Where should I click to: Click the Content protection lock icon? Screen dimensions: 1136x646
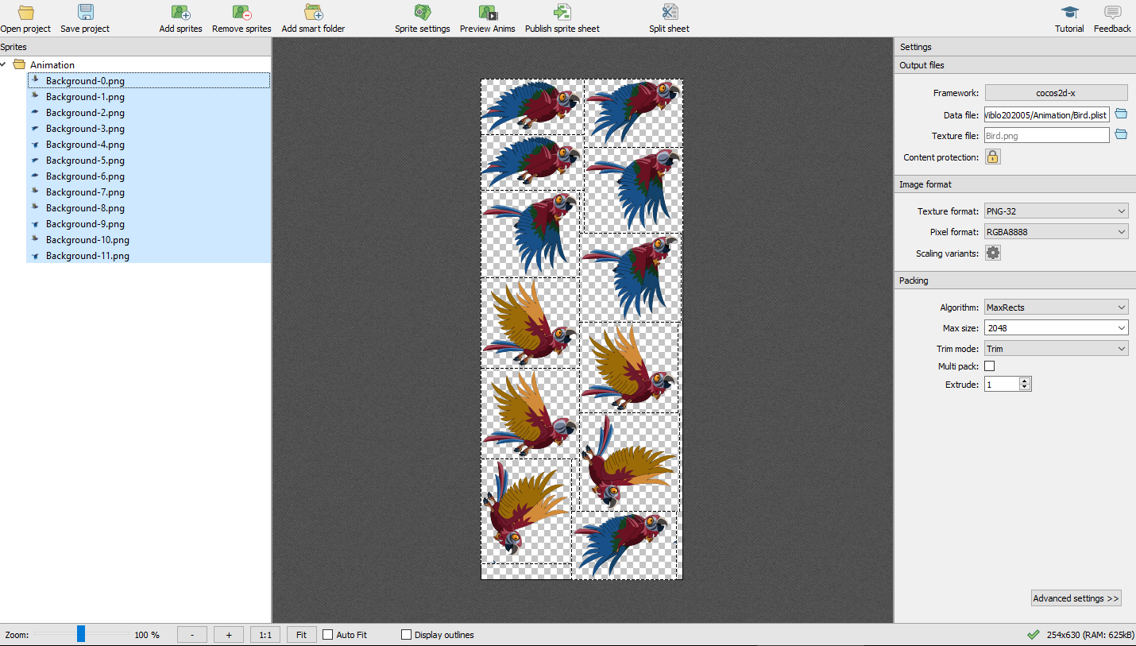[x=993, y=157]
